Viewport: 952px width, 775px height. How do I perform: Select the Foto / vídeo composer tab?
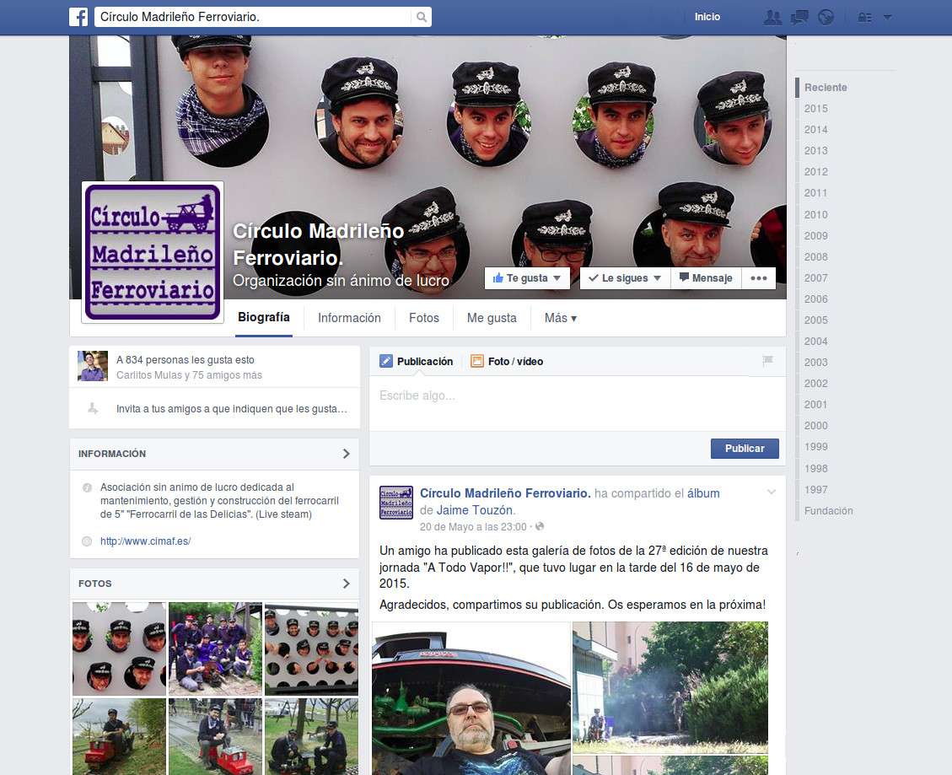click(507, 362)
